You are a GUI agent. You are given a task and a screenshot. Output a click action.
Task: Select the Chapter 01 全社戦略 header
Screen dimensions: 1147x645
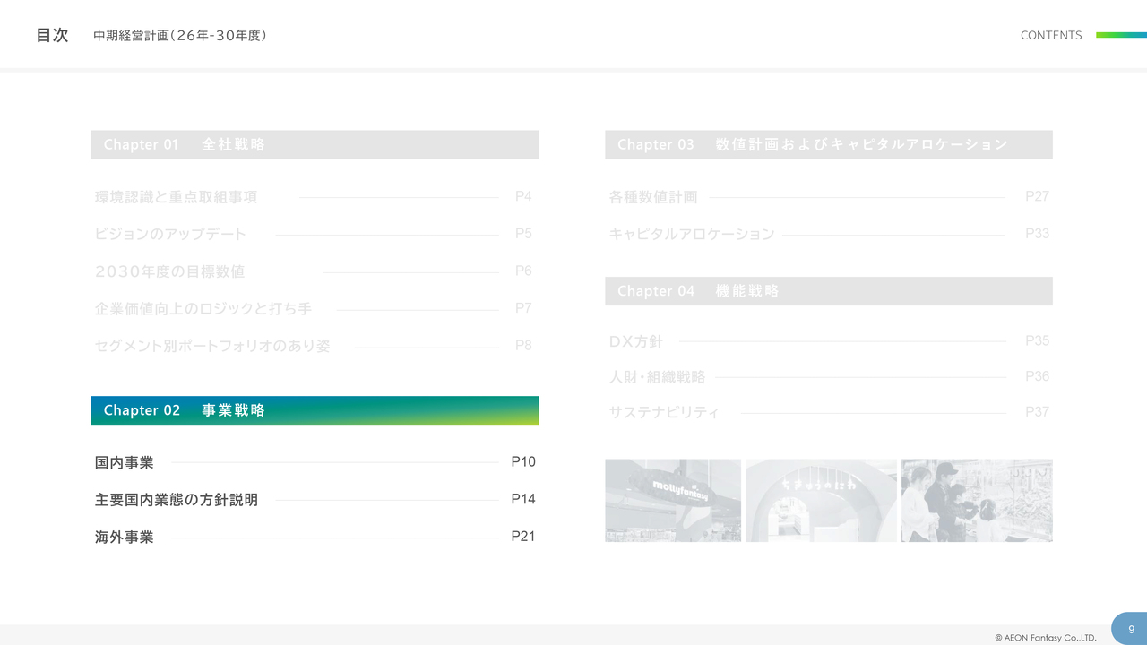click(x=315, y=144)
